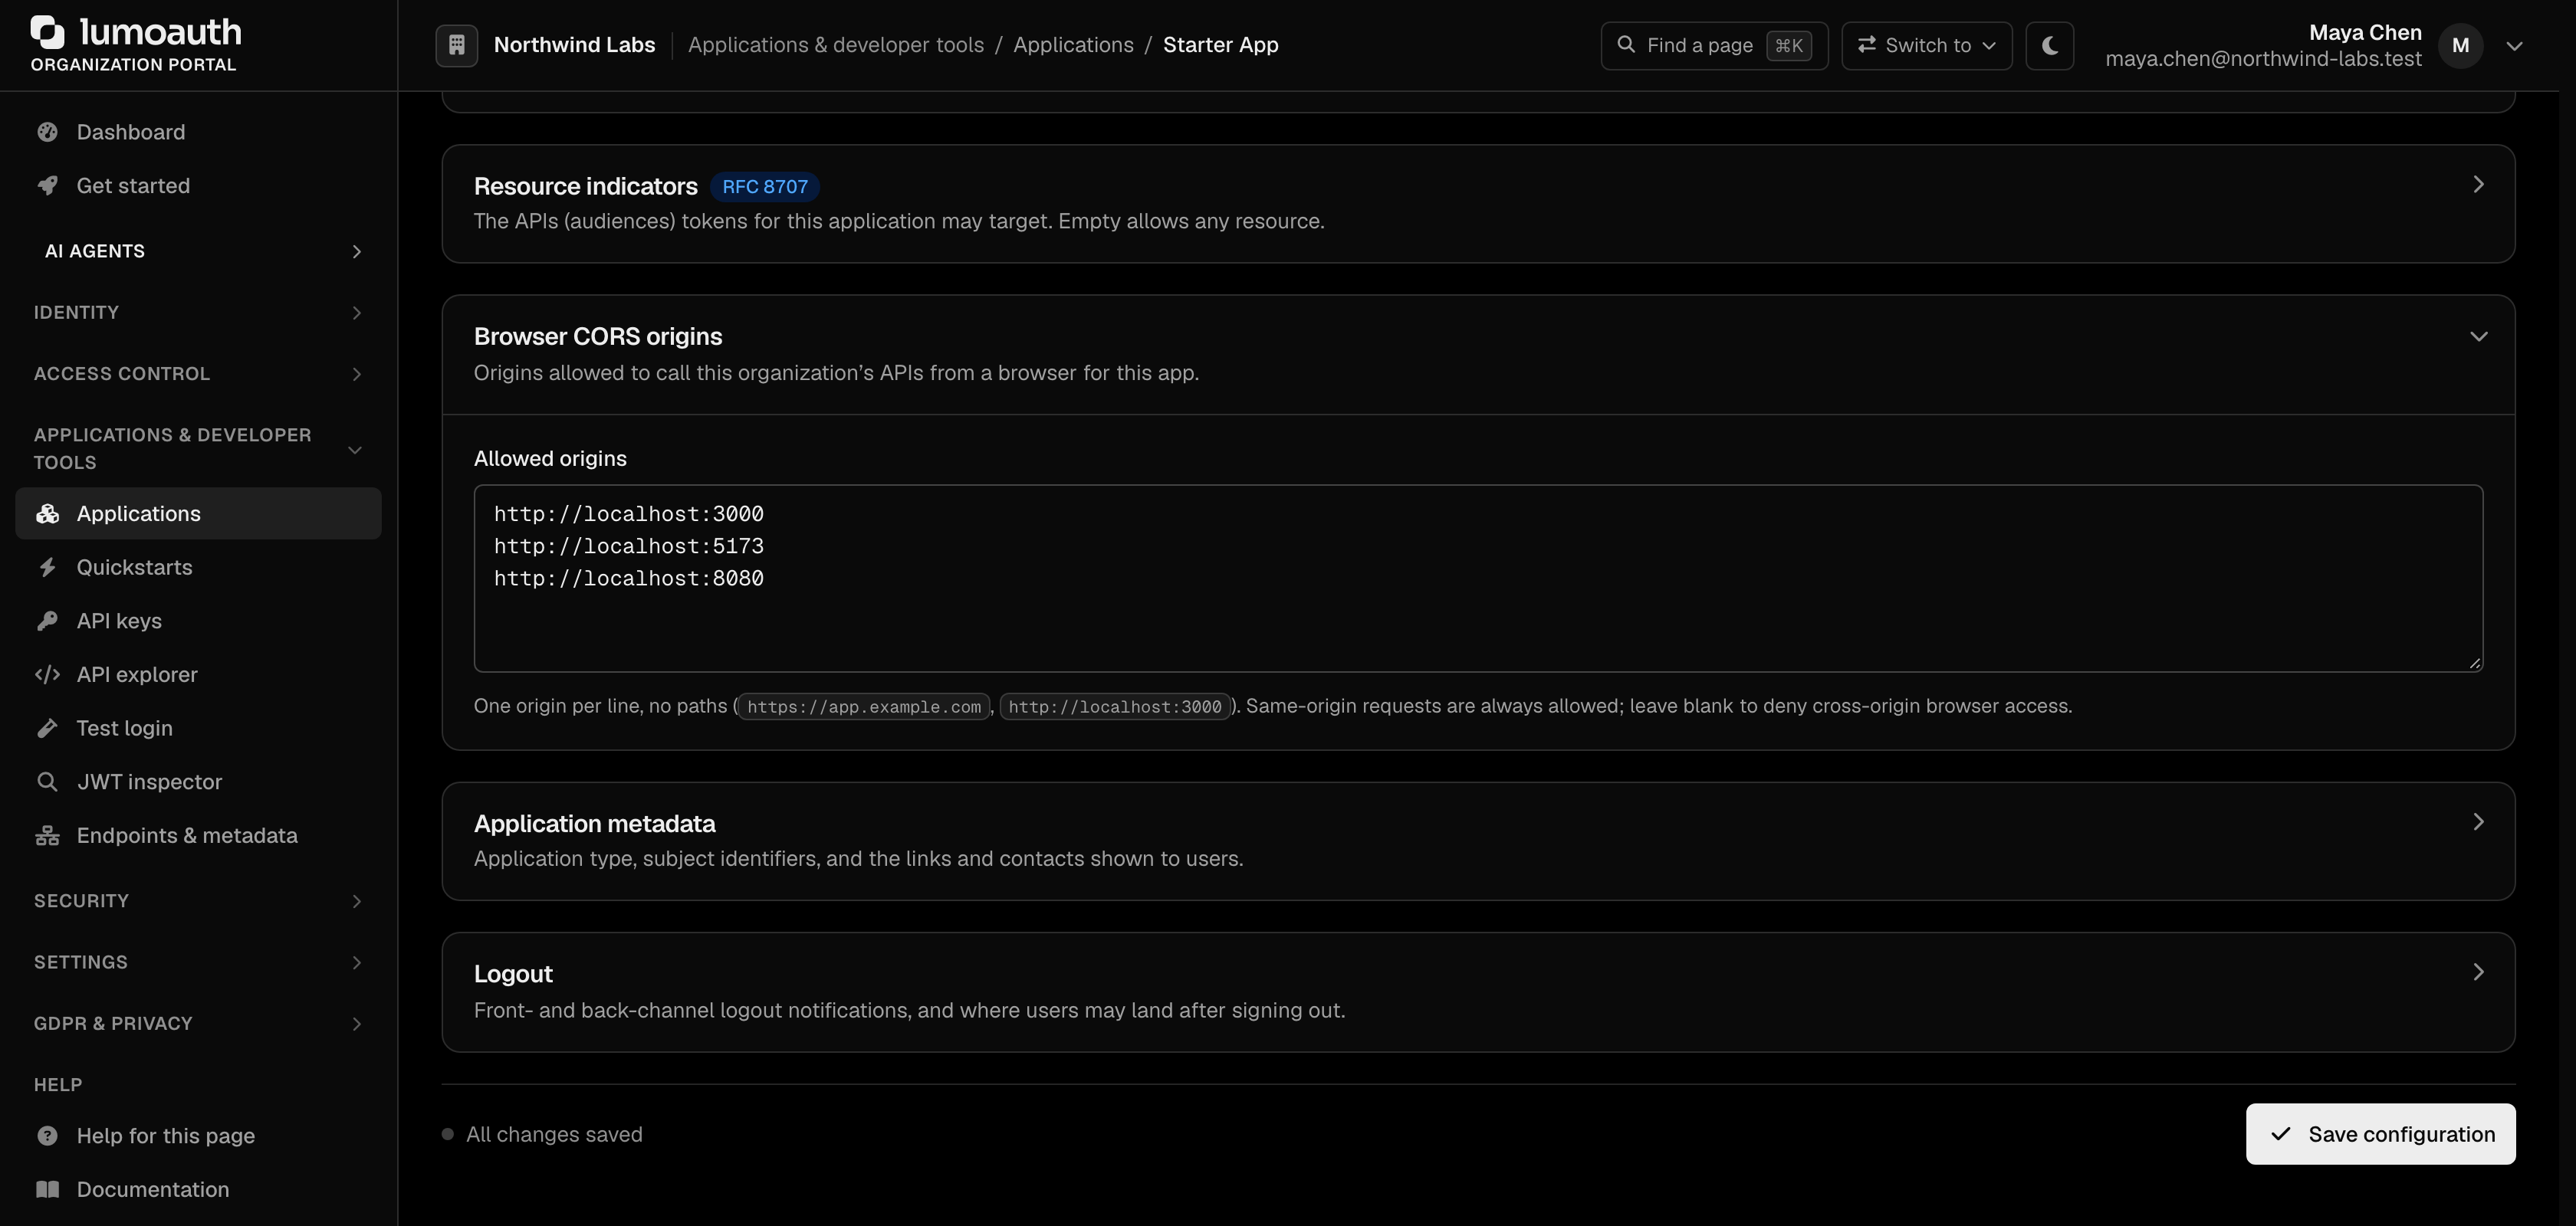Click the RFC 8707 badge

click(x=764, y=187)
